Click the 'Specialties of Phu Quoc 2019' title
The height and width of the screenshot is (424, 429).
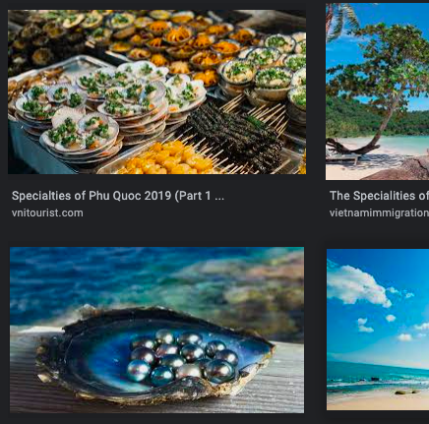click(118, 196)
